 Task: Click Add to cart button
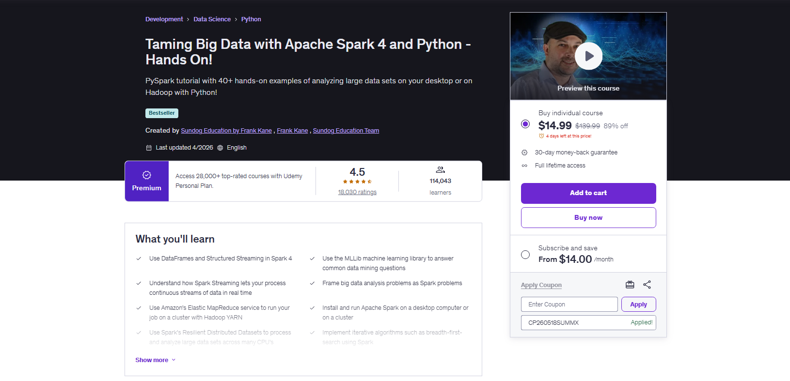pos(588,193)
